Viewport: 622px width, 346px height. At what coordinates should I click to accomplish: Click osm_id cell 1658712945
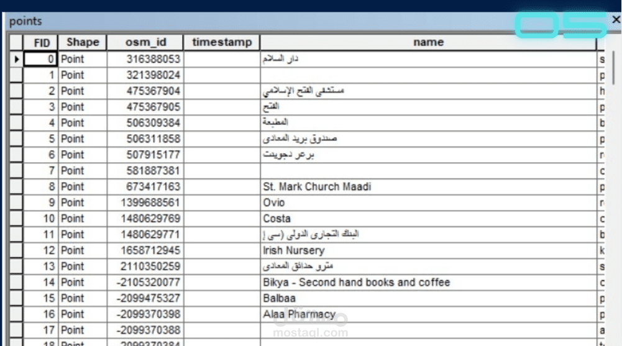point(145,250)
